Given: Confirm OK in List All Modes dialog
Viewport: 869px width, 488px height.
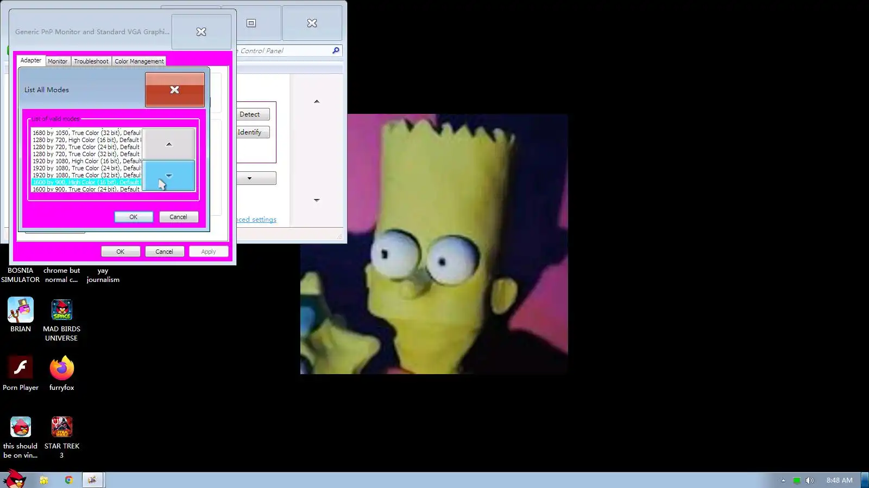Looking at the screenshot, I should (134, 217).
